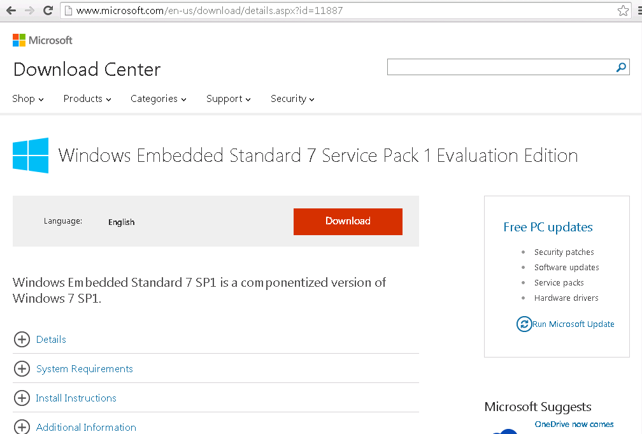The width and height of the screenshot is (642, 434).
Task: Click the search magnifier icon
Action: click(621, 68)
